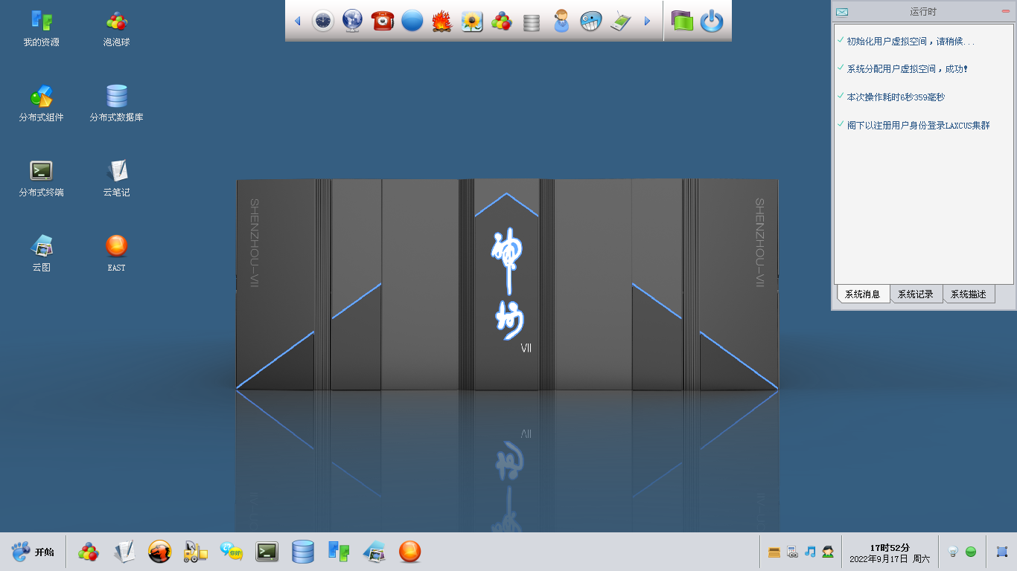Launch the orange dinosaur icon in taskbar
The image size is (1017, 571).
coord(160,552)
